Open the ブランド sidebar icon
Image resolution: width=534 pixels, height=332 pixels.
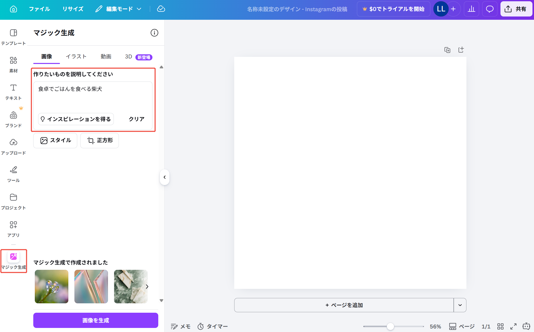click(x=13, y=117)
